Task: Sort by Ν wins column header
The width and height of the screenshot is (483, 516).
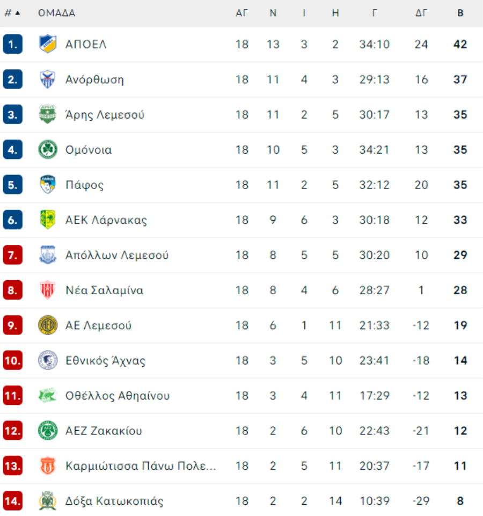Action: click(273, 13)
